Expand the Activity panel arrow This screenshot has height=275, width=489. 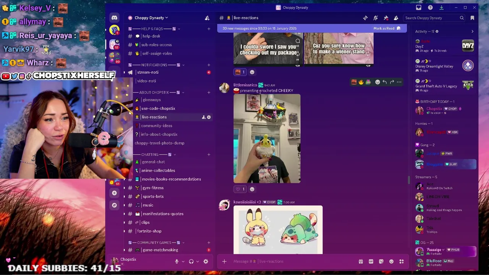coord(472,31)
